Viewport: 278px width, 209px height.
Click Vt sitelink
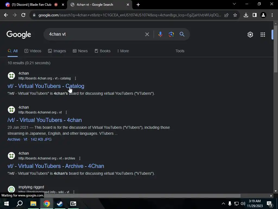tap(26, 140)
